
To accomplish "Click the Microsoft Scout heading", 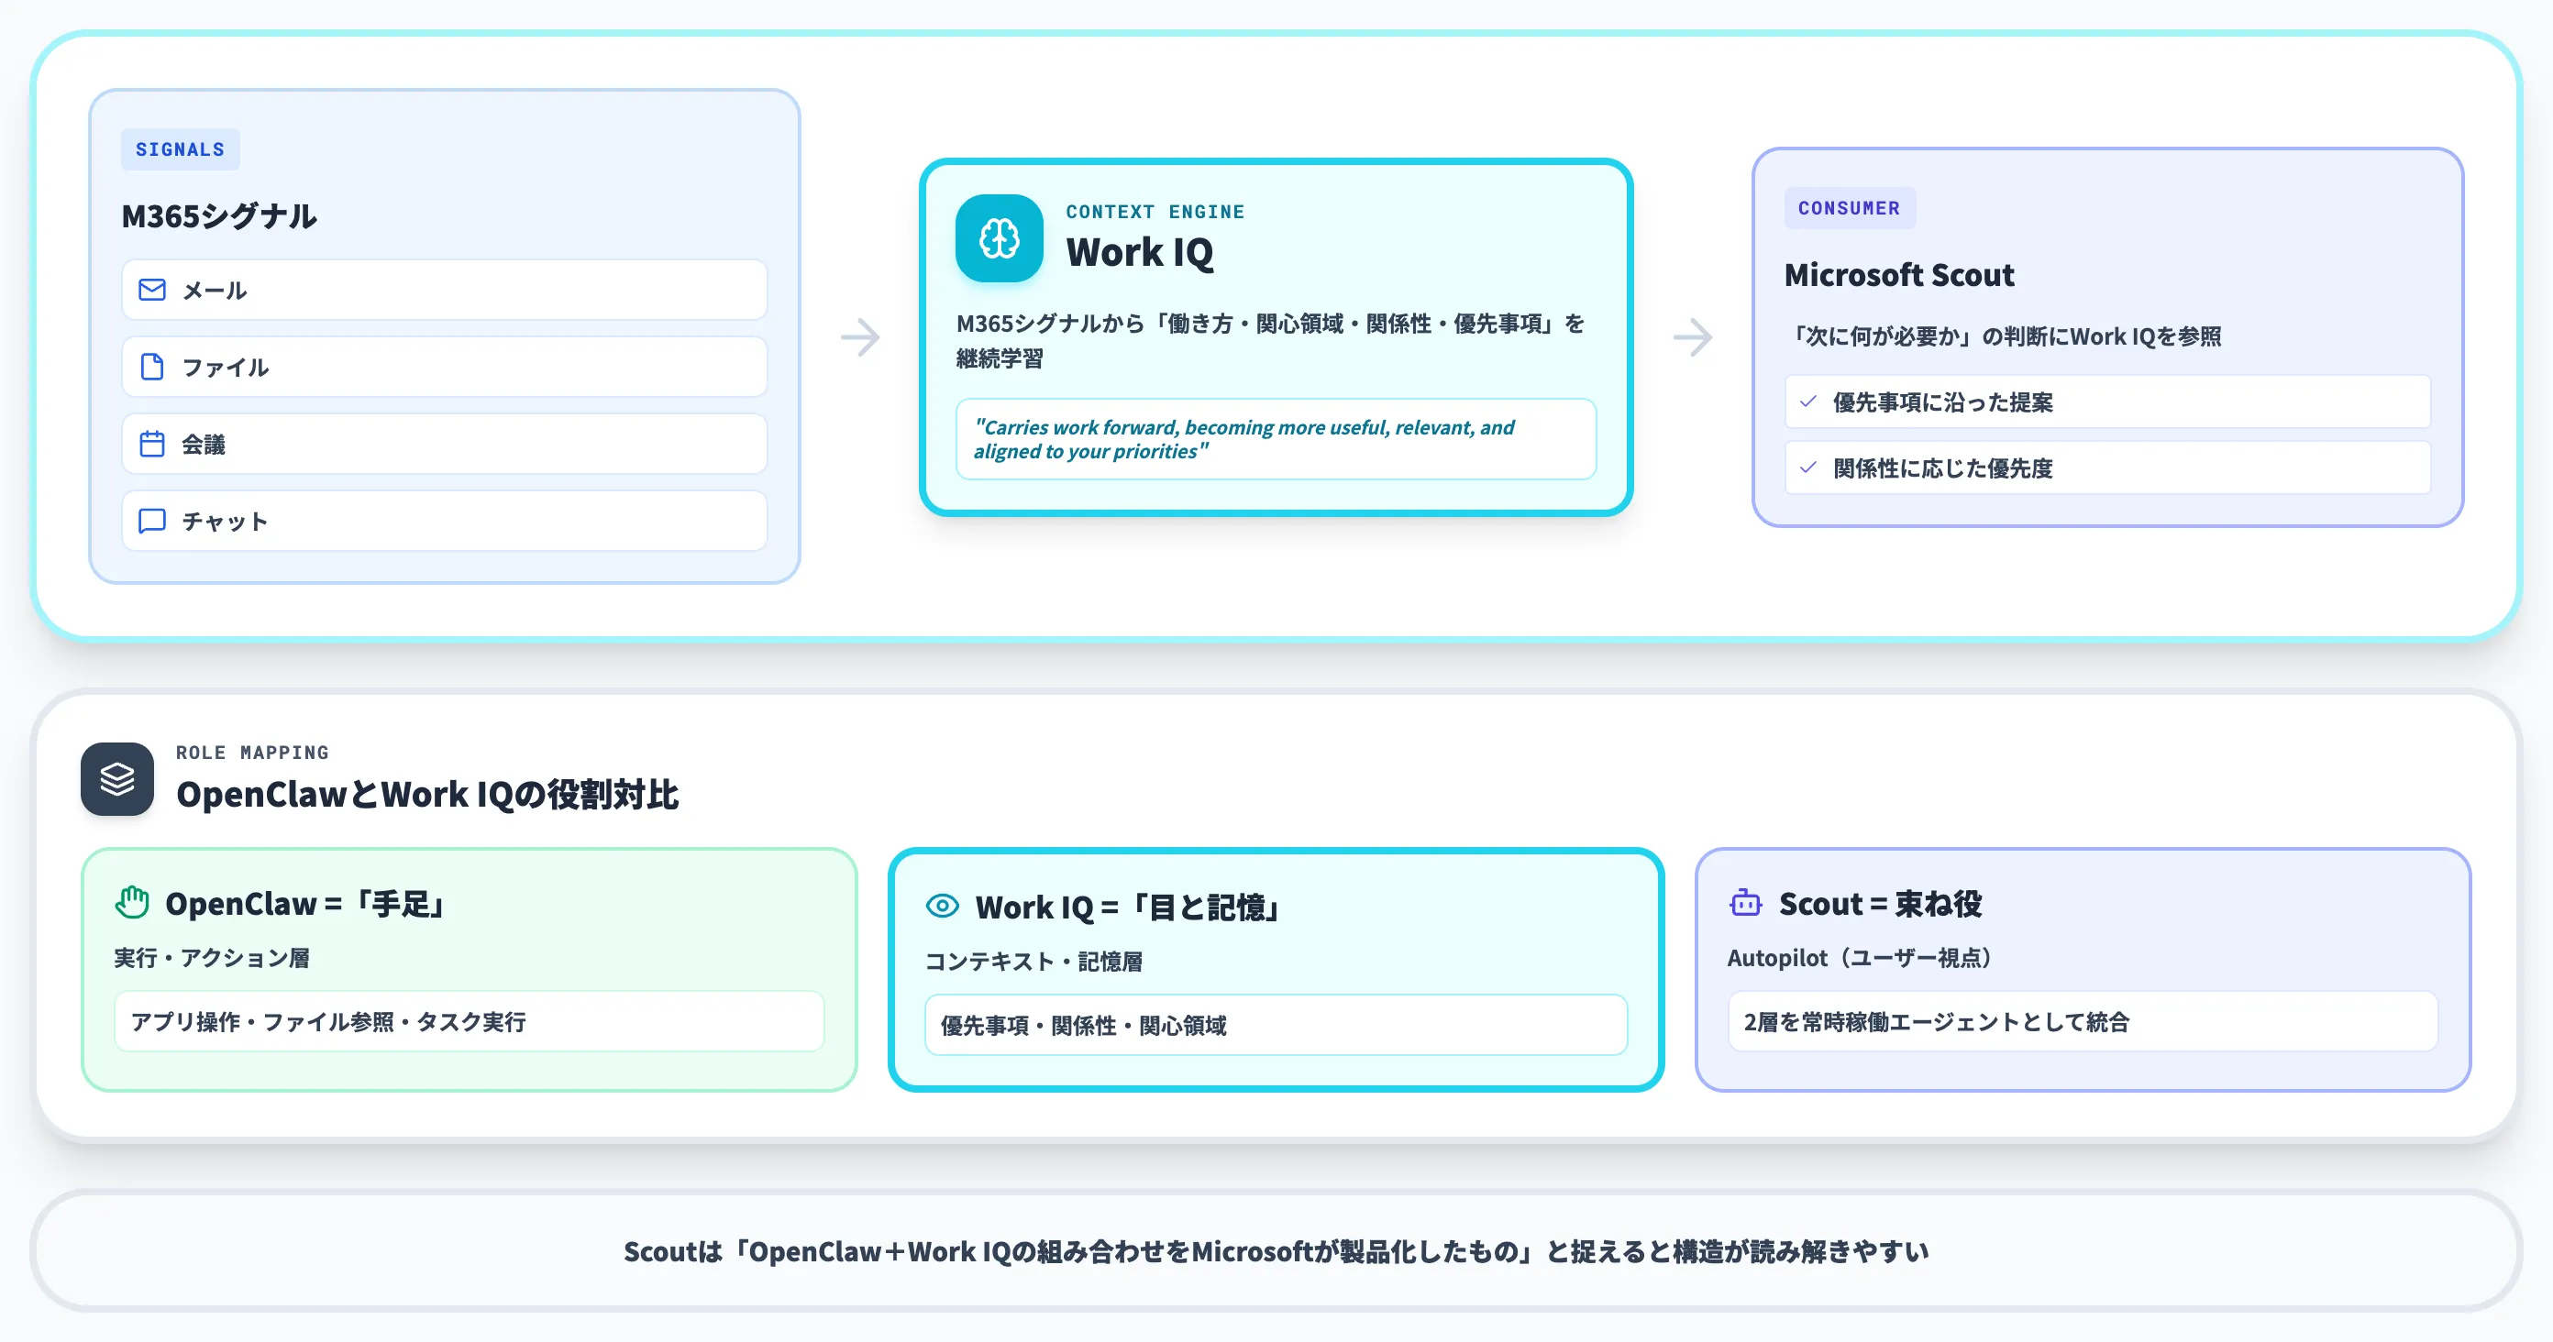I will point(1899,274).
